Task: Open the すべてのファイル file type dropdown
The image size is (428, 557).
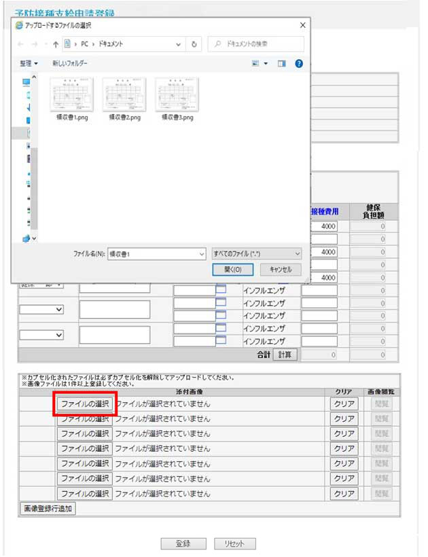Action: [x=256, y=253]
